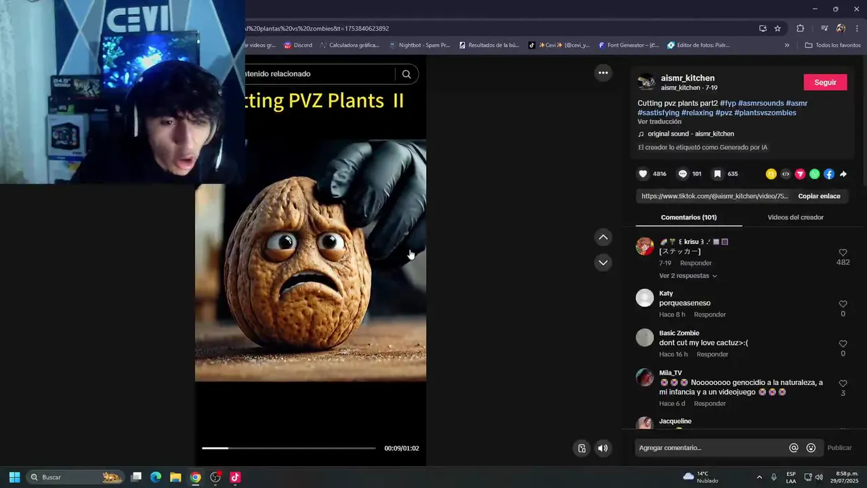Expand hidden bookmarks chevron
The width and height of the screenshot is (867, 488).
click(786, 45)
